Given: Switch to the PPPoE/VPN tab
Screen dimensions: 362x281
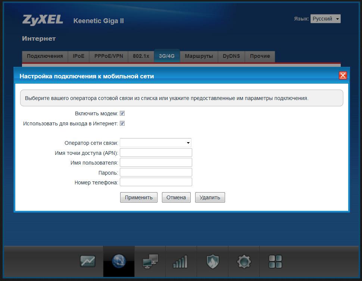Looking at the screenshot, I should [x=109, y=56].
